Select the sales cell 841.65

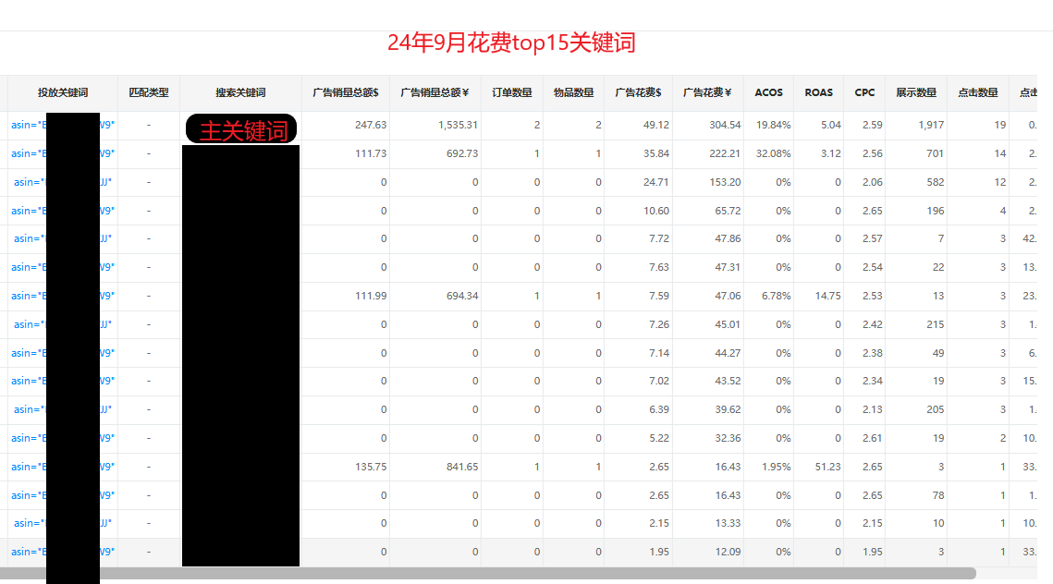tap(462, 467)
